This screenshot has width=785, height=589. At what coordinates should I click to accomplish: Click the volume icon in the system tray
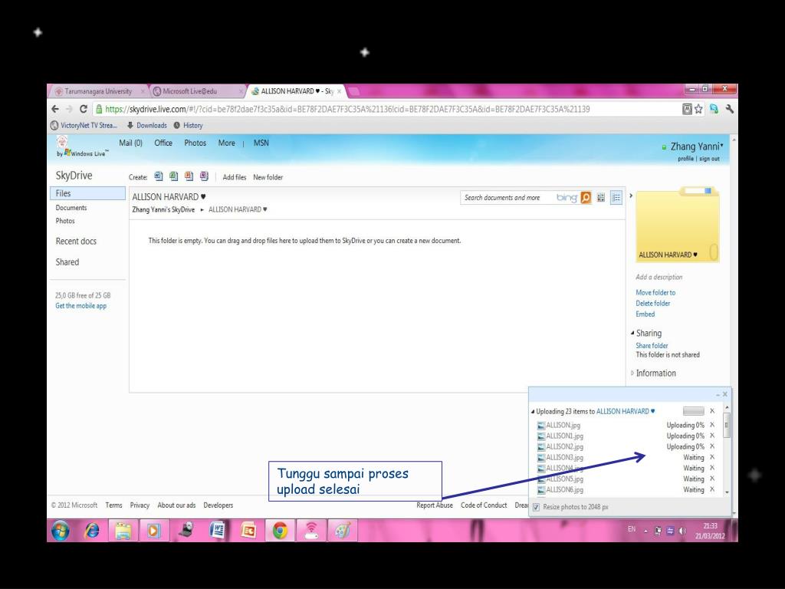[x=682, y=531]
